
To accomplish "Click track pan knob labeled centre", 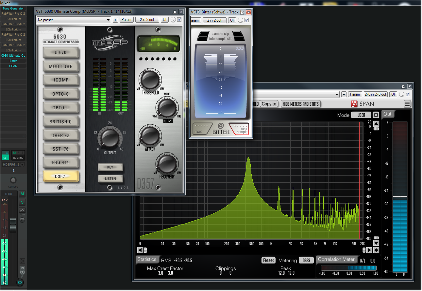I will (x=13, y=180).
